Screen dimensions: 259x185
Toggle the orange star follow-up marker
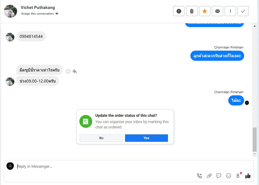205,11
